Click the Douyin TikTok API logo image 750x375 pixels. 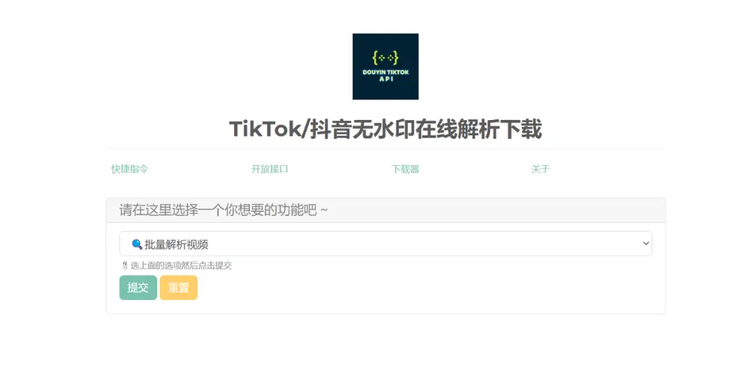point(385,67)
